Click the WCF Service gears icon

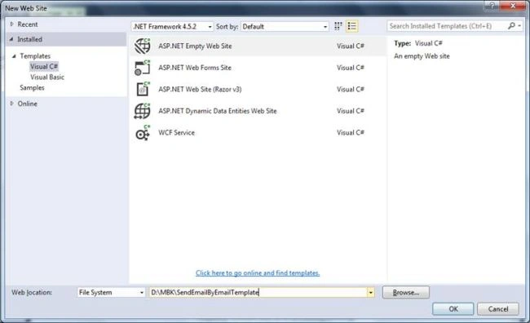(143, 133)
